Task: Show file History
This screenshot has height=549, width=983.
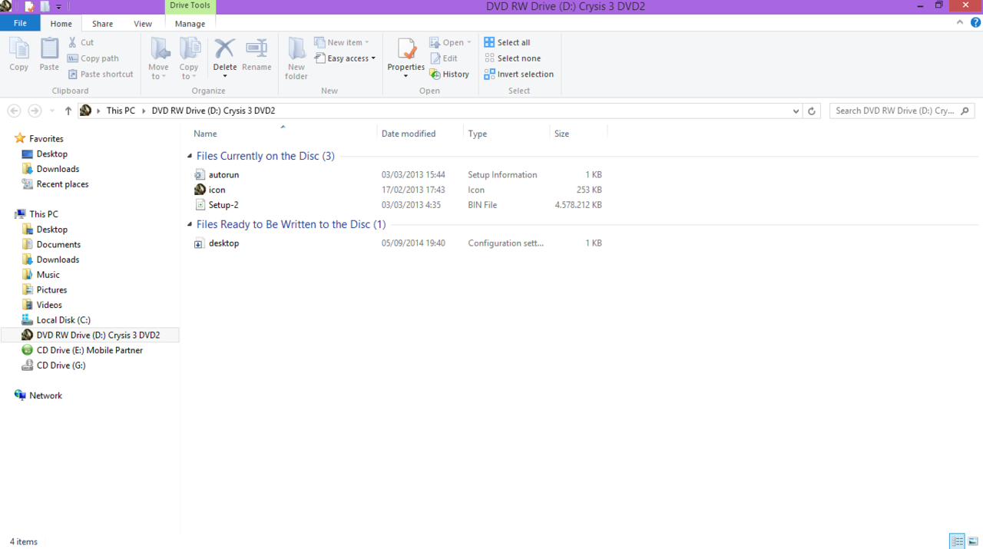Action: point(449,74)
